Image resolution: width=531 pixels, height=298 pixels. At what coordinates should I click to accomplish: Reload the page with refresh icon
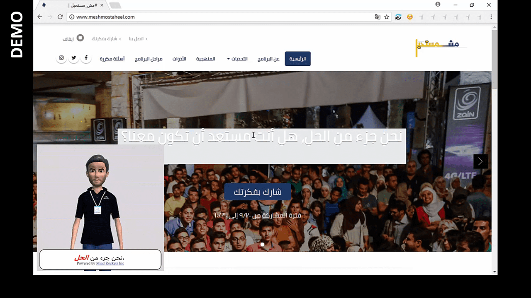click(x=60, y=17)
